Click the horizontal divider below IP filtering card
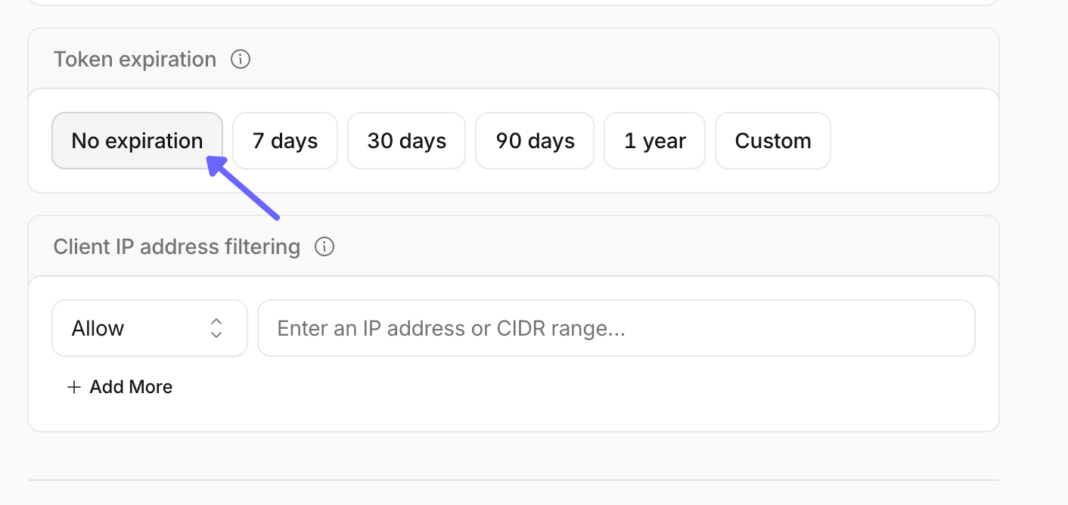Screen dimensions: 1068x505 pos(514,479)
